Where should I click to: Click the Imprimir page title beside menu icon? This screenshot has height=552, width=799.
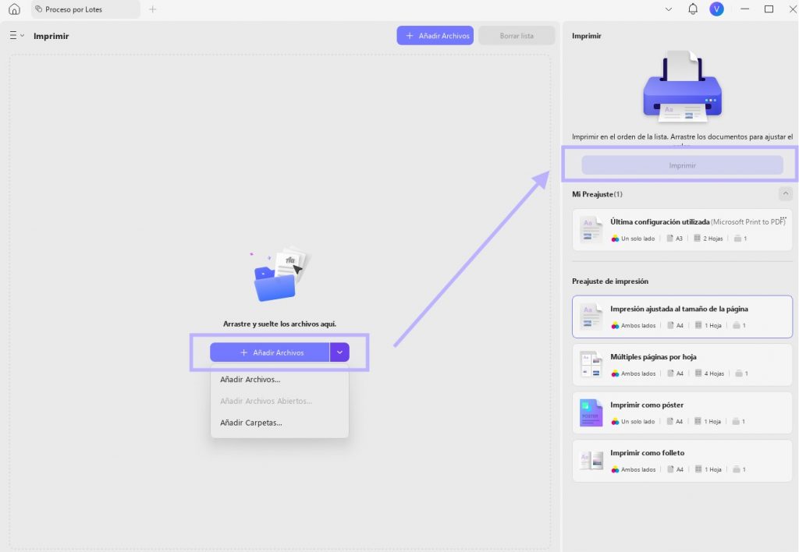pyautogui.click(x=51, y=36)
